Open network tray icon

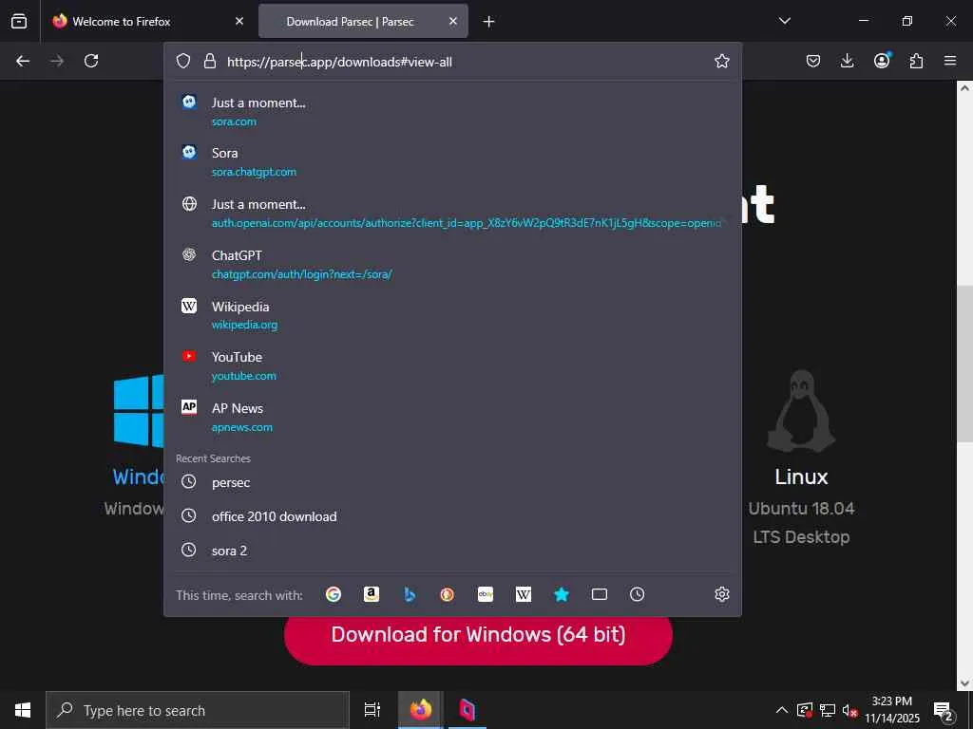(x=828, y=710)
